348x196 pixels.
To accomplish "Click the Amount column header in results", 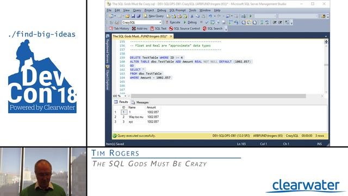I will pos(151,107).
